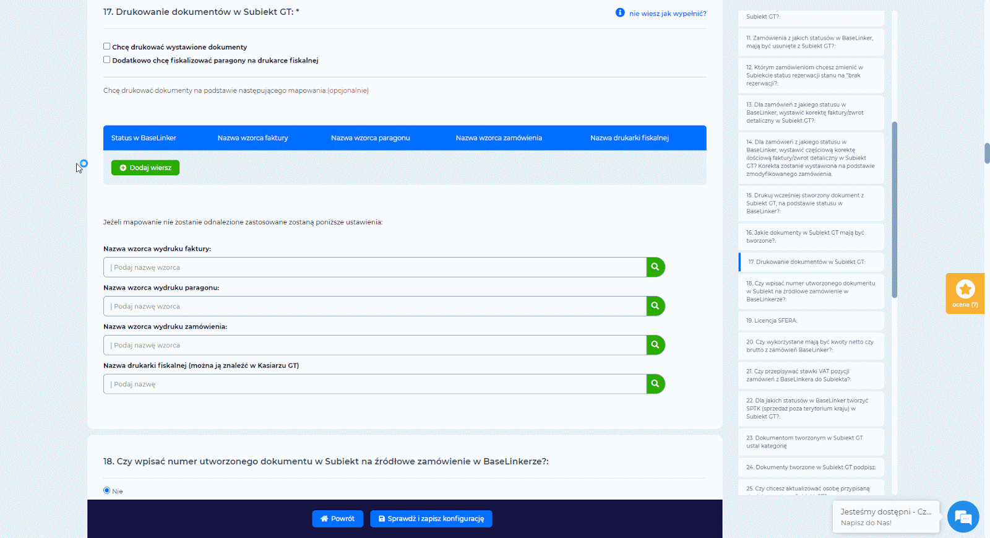Click 'Sprawdź i zapisz konfigurację' button
Screen dimensions: 990x538
[431, 519]
